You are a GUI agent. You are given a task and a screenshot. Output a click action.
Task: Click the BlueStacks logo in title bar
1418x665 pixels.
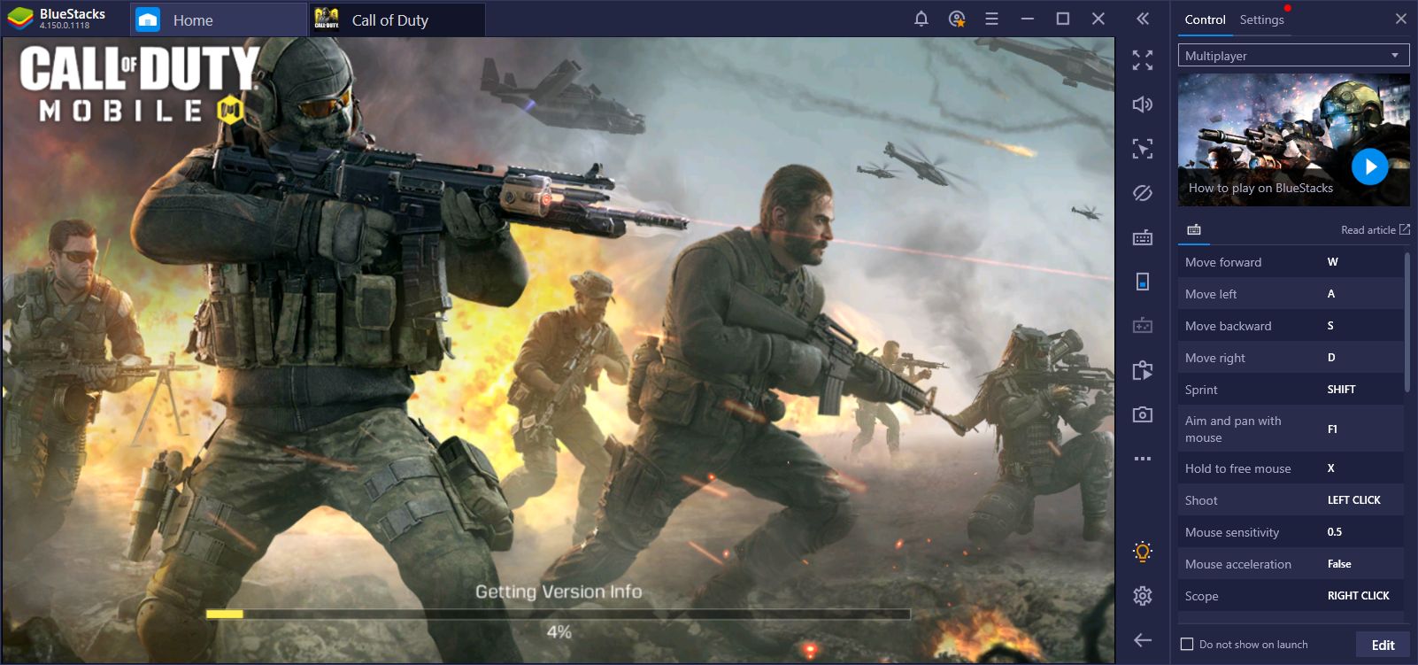20,19
